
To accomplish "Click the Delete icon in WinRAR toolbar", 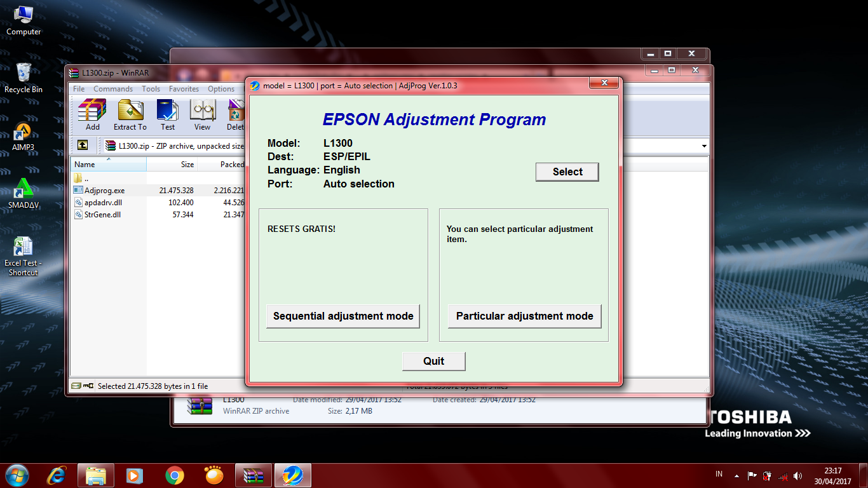I will 235,114.
